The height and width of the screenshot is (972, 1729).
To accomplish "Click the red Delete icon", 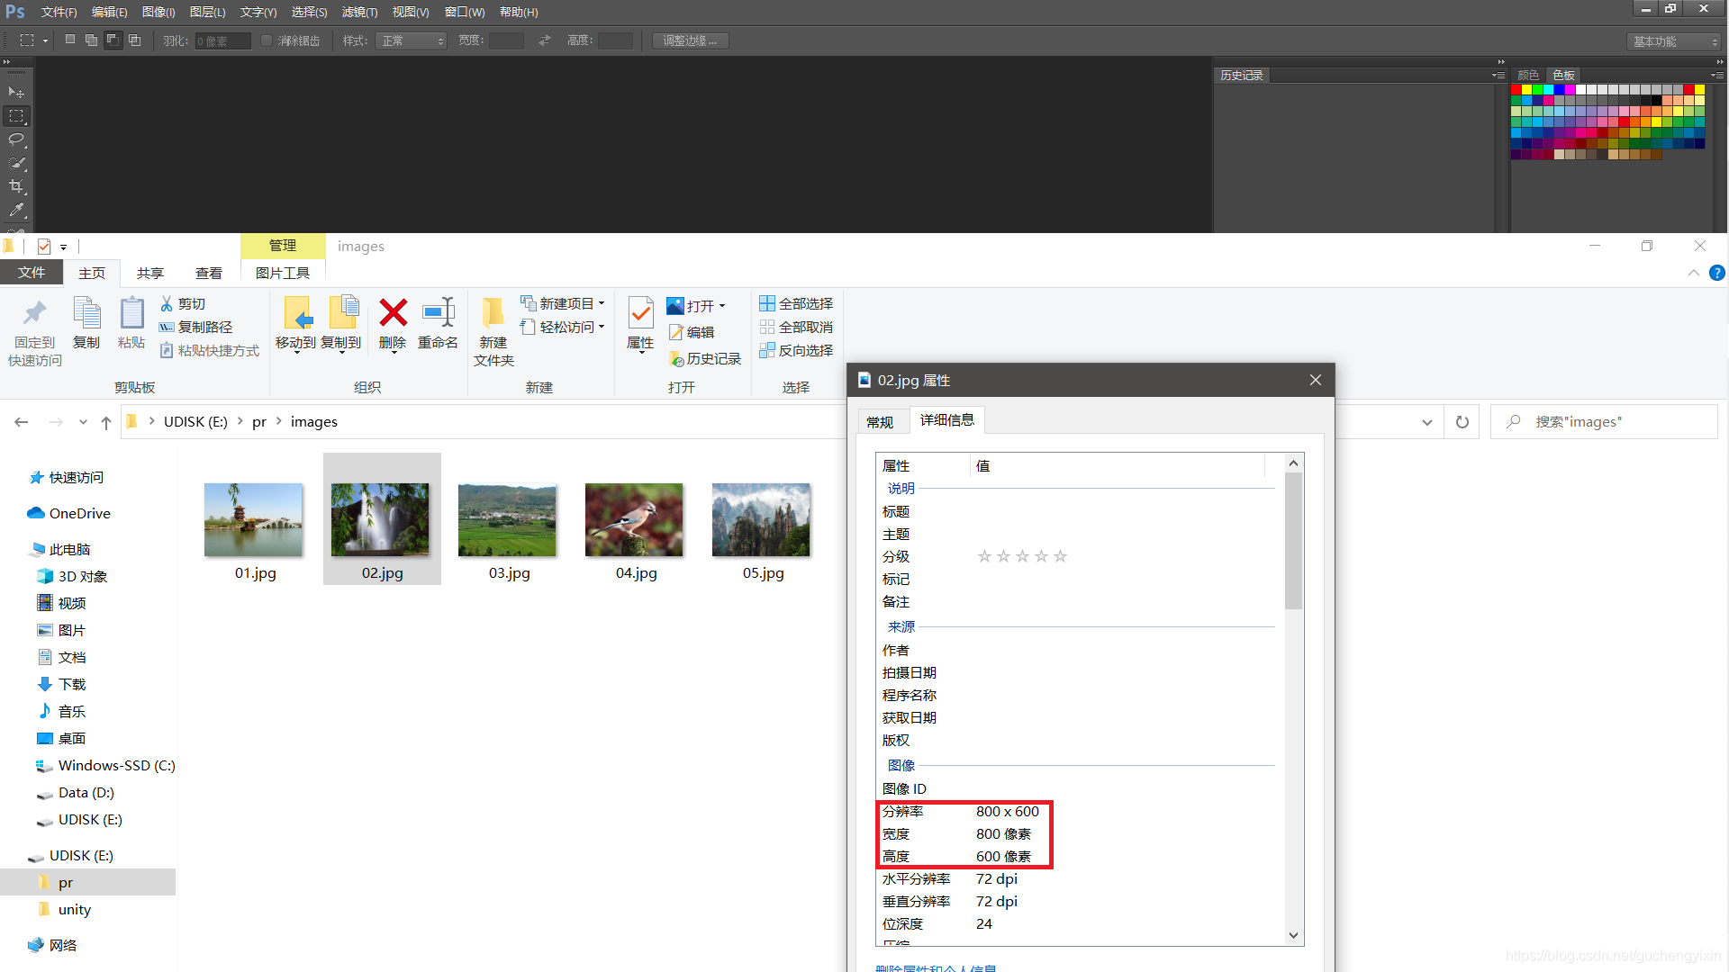I will coord(394,313).
